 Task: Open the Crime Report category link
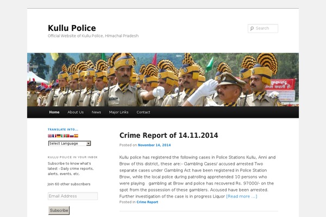pyautogui.click(x=147, y=202)
